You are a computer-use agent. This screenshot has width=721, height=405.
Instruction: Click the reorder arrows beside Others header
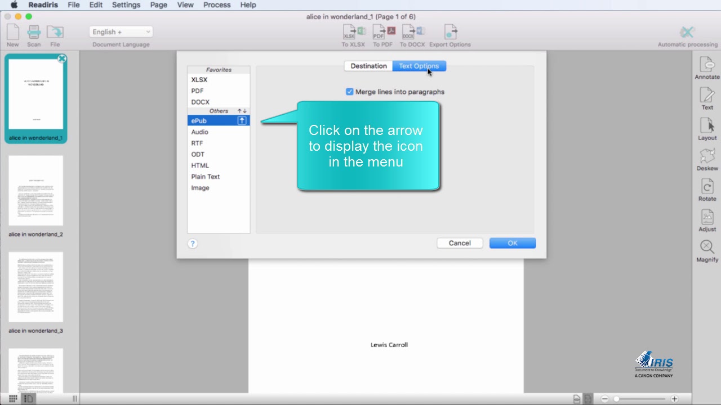[x=242, y=111]
